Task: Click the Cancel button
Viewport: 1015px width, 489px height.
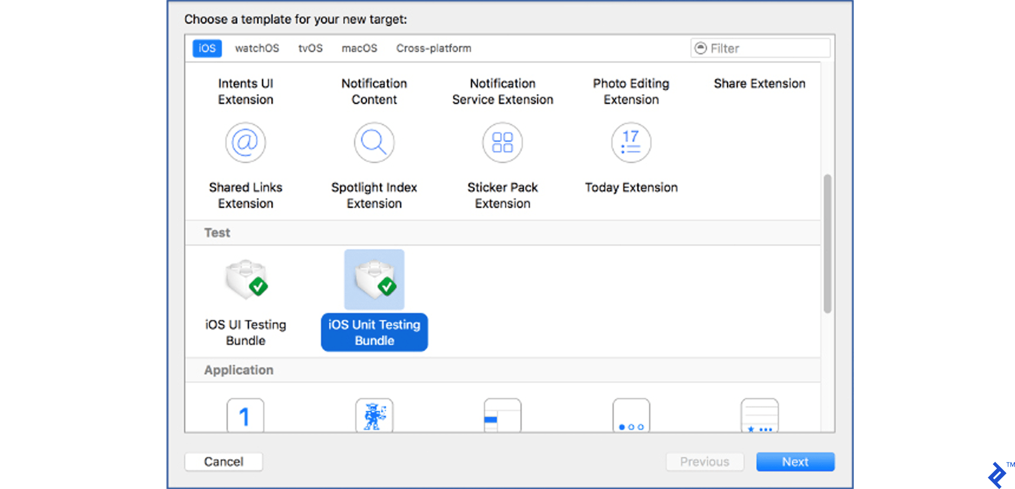Action: point(224,462)
